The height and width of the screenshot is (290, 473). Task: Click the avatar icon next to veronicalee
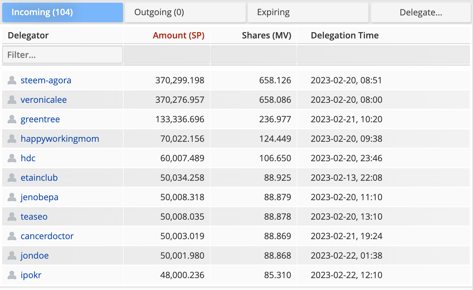12,100
